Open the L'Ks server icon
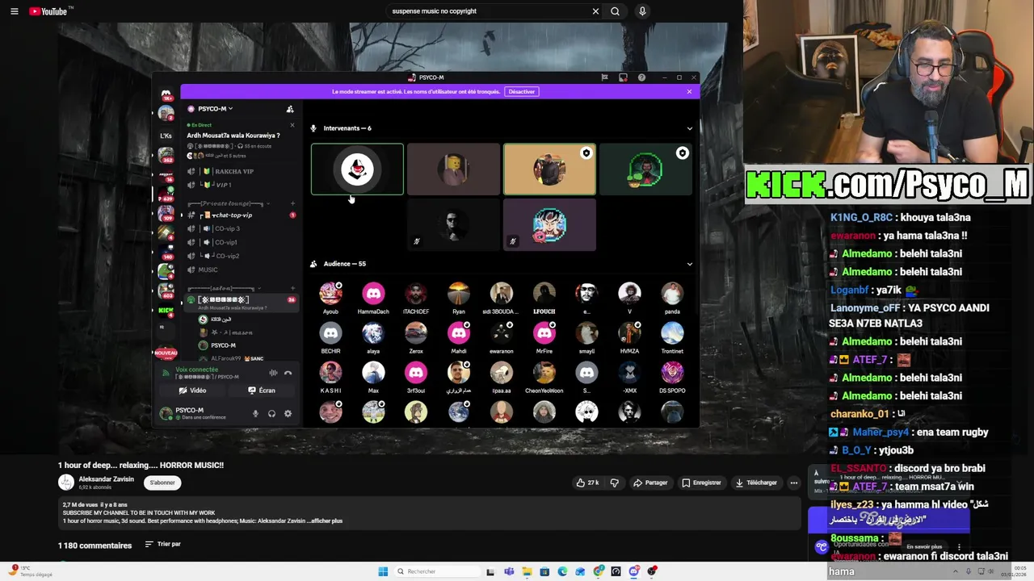This screenshot has width=1034, height=581. pos(166,135)
